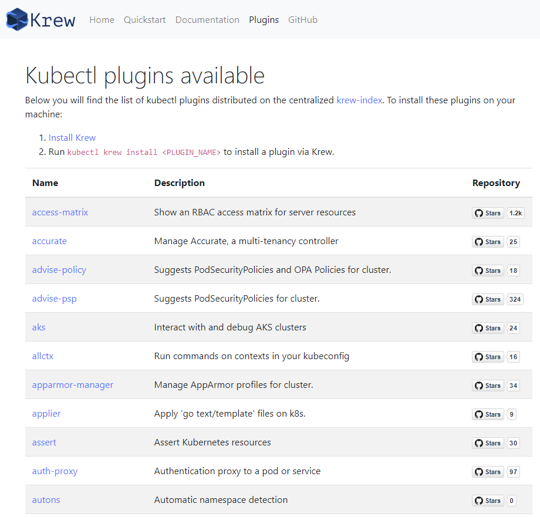Viewport: 540px width, 517px height.
Task: Click GitHub Stars badge for accurate
Action: pos(488,242)
